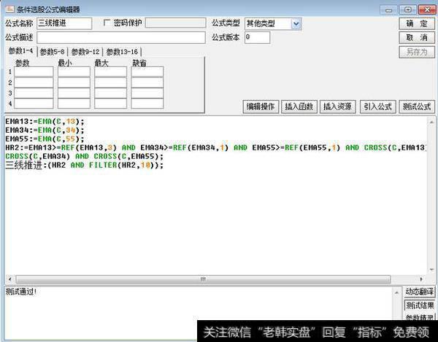Click code editor vertical scroll up arrow
438x342 pixels.
tap(431, 122)
